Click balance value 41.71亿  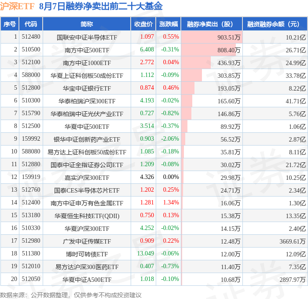point(296,101)
